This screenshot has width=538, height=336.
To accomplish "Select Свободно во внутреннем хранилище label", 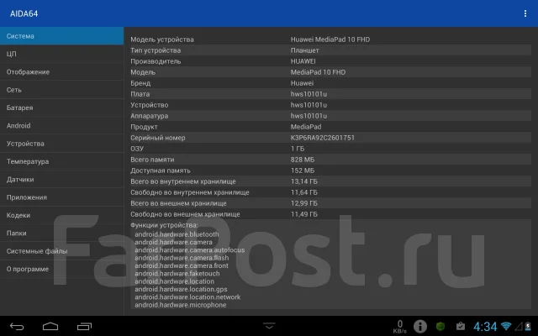I will pos(190,192).
